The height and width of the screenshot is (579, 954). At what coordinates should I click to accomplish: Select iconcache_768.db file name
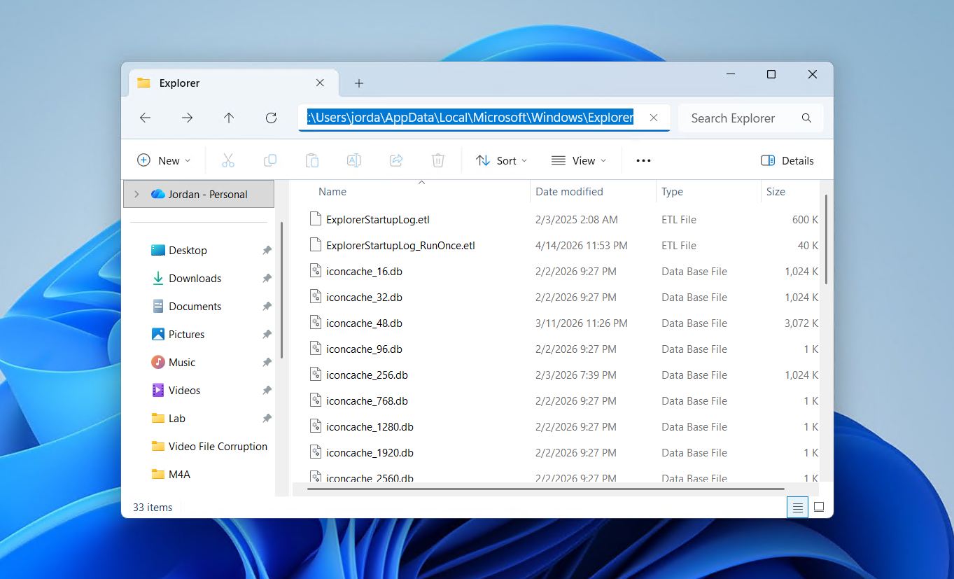367,400
